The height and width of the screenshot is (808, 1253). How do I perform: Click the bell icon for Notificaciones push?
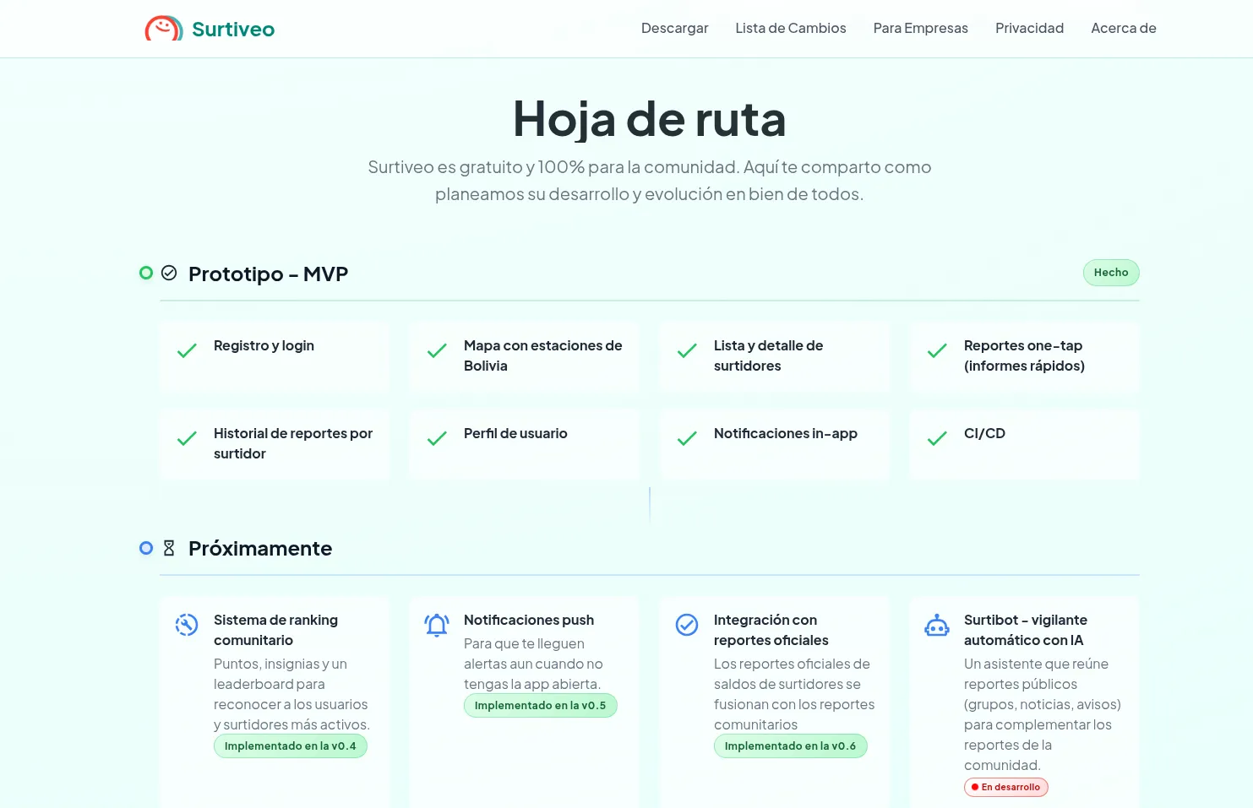point(437,625)
